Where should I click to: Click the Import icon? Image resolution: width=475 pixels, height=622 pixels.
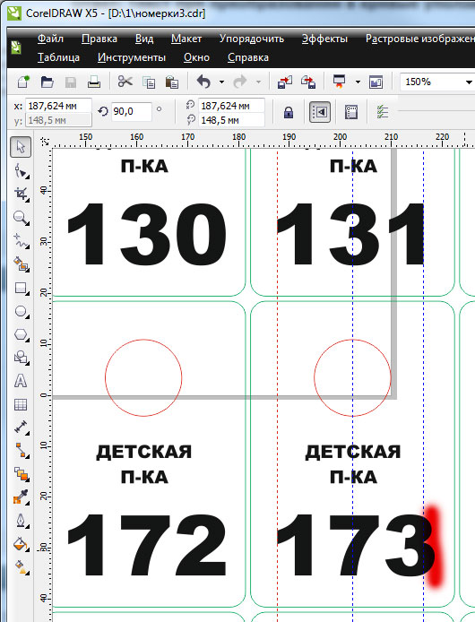(x=284, y=82)
